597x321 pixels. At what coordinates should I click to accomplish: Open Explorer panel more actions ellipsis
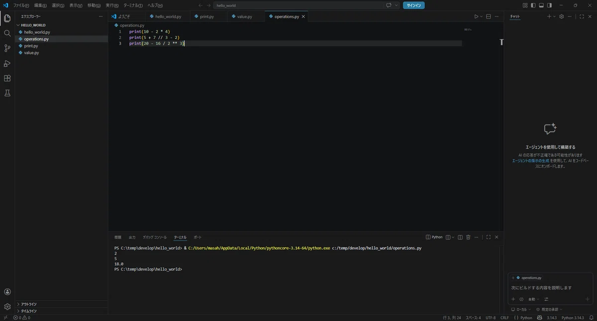[x=101, y=16]
